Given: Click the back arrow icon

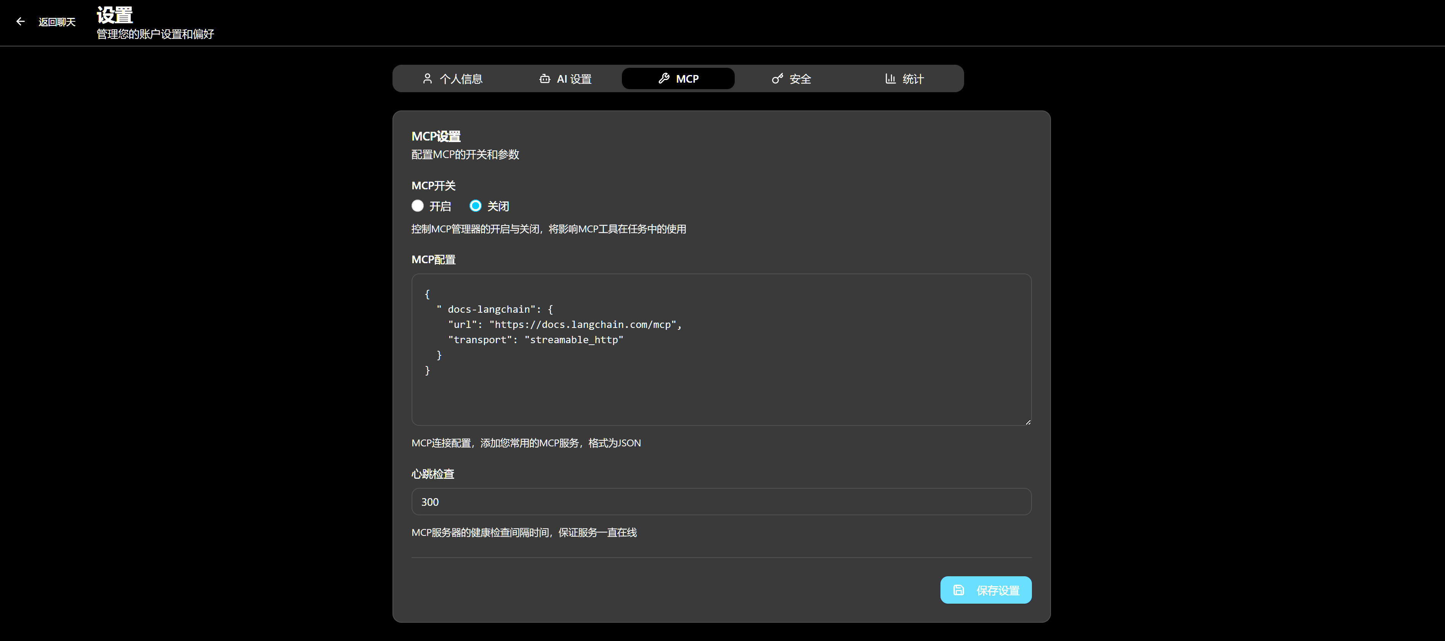Looking at the screenshot, I should click(21, 21).
